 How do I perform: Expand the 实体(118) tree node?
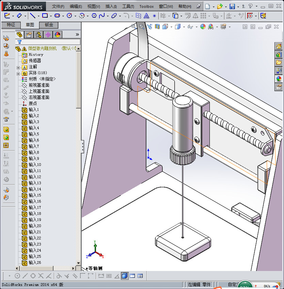18,74
